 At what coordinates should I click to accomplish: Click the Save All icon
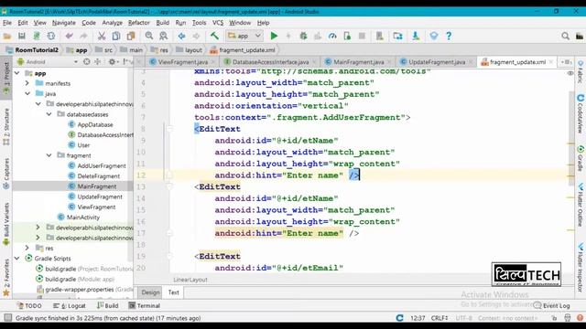tap(22, 36)
